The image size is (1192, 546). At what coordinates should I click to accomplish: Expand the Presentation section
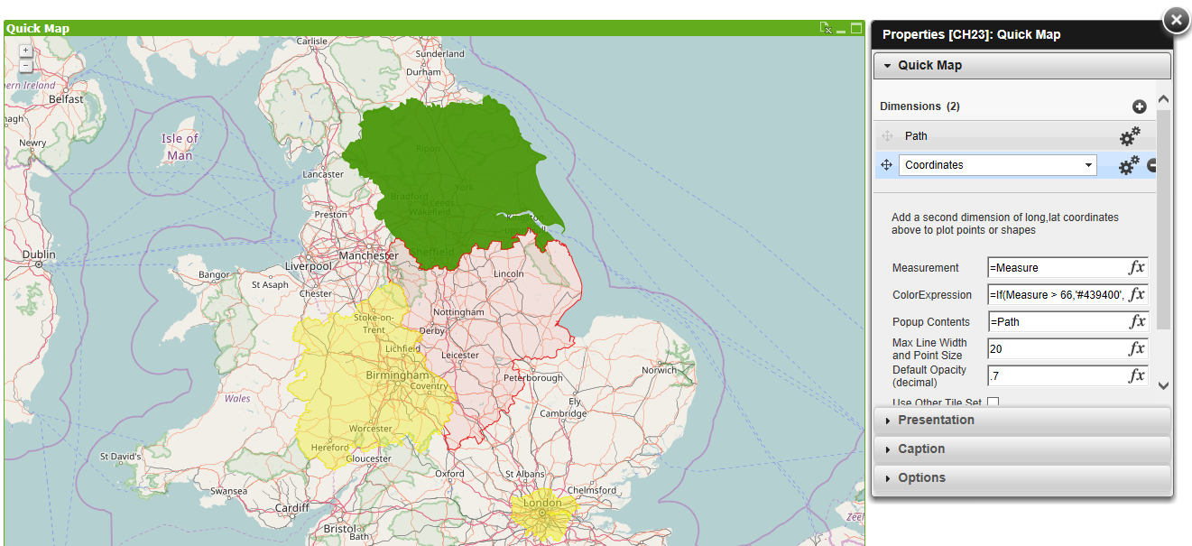coord(1022,421)
